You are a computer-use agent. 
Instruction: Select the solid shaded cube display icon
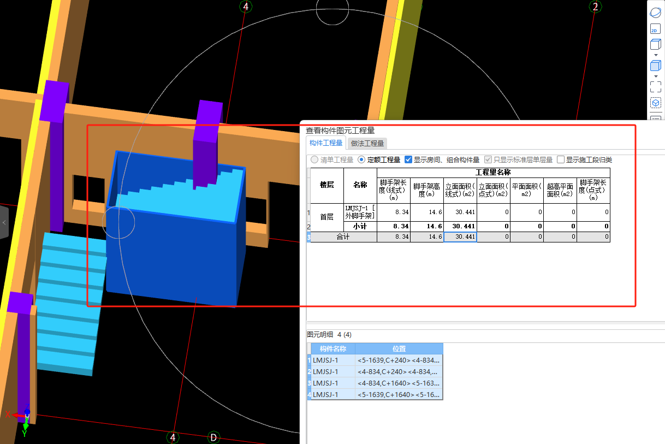tap(656, 66)
